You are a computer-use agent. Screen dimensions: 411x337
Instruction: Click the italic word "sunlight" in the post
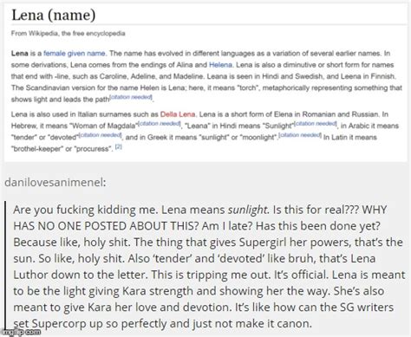coord(247,210)
